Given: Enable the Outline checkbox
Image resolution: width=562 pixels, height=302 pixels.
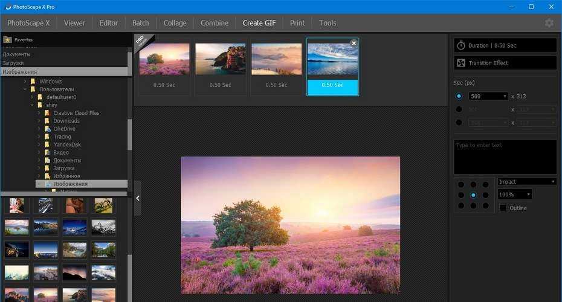Looking at the screenshot, I should 503,208.
